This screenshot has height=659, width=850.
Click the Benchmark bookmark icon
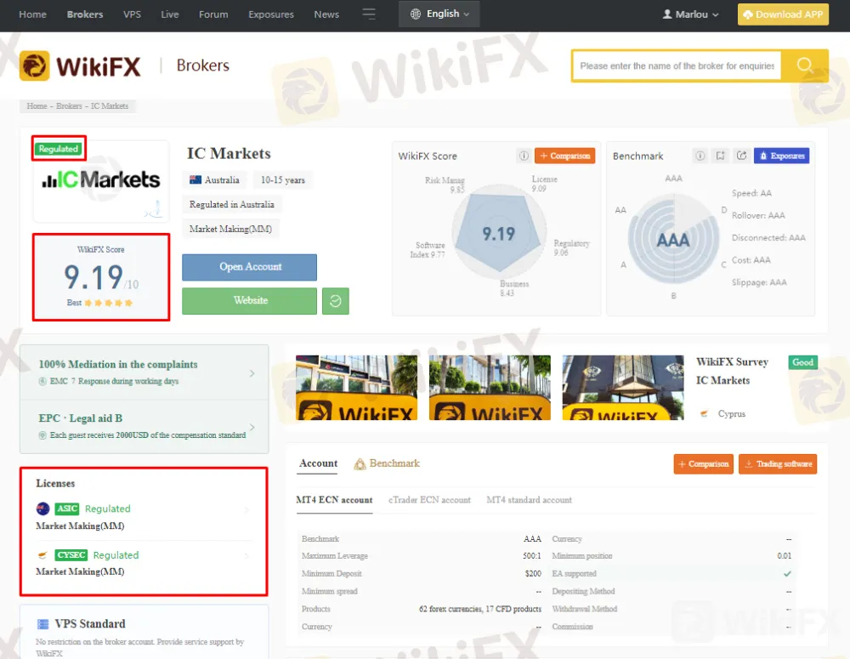coord(721,156)
